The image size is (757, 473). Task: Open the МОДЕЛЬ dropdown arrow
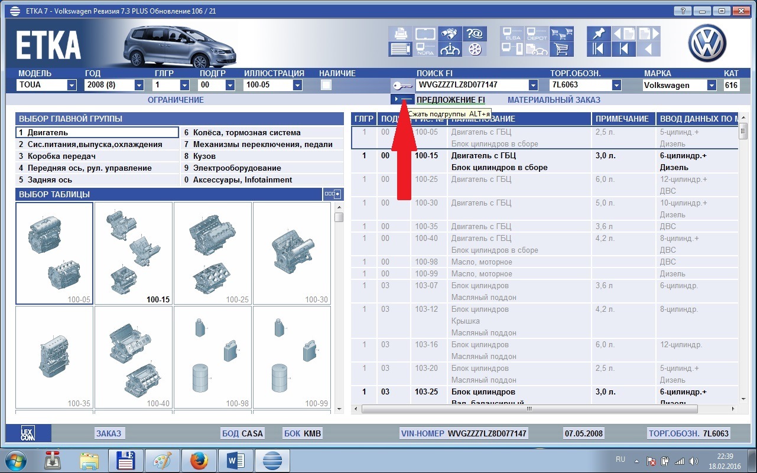click(x=72, y=85)
